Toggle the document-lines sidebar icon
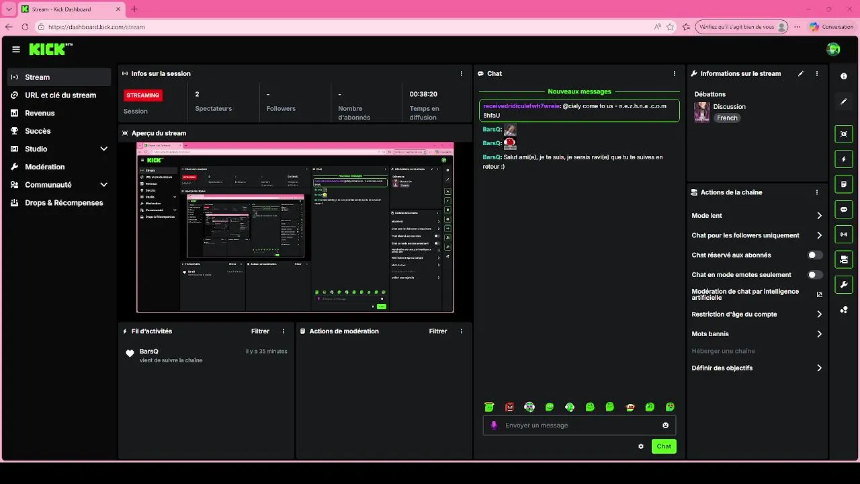The image size is (860, 484). (844, 184)
